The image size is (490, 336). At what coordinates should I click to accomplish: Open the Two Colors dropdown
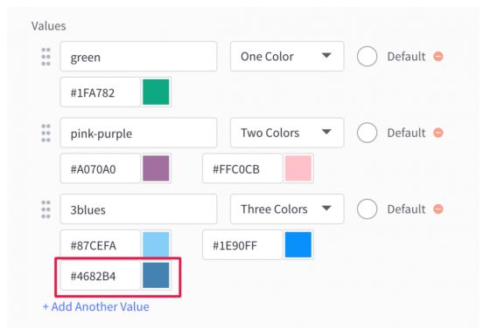(x=287, y=133)
